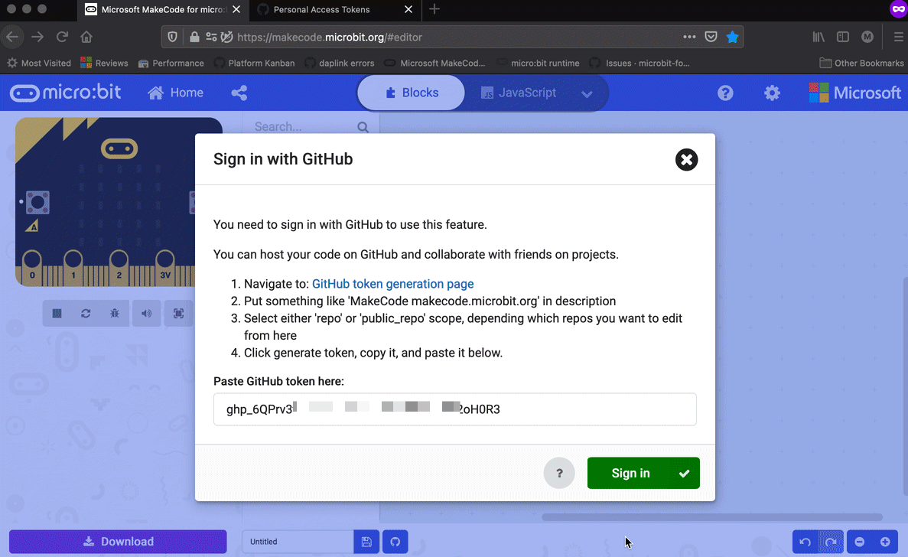The height and width of the screenshot is (557, 908).
Task: Open the browser Library icon
Action: (819, 37)
